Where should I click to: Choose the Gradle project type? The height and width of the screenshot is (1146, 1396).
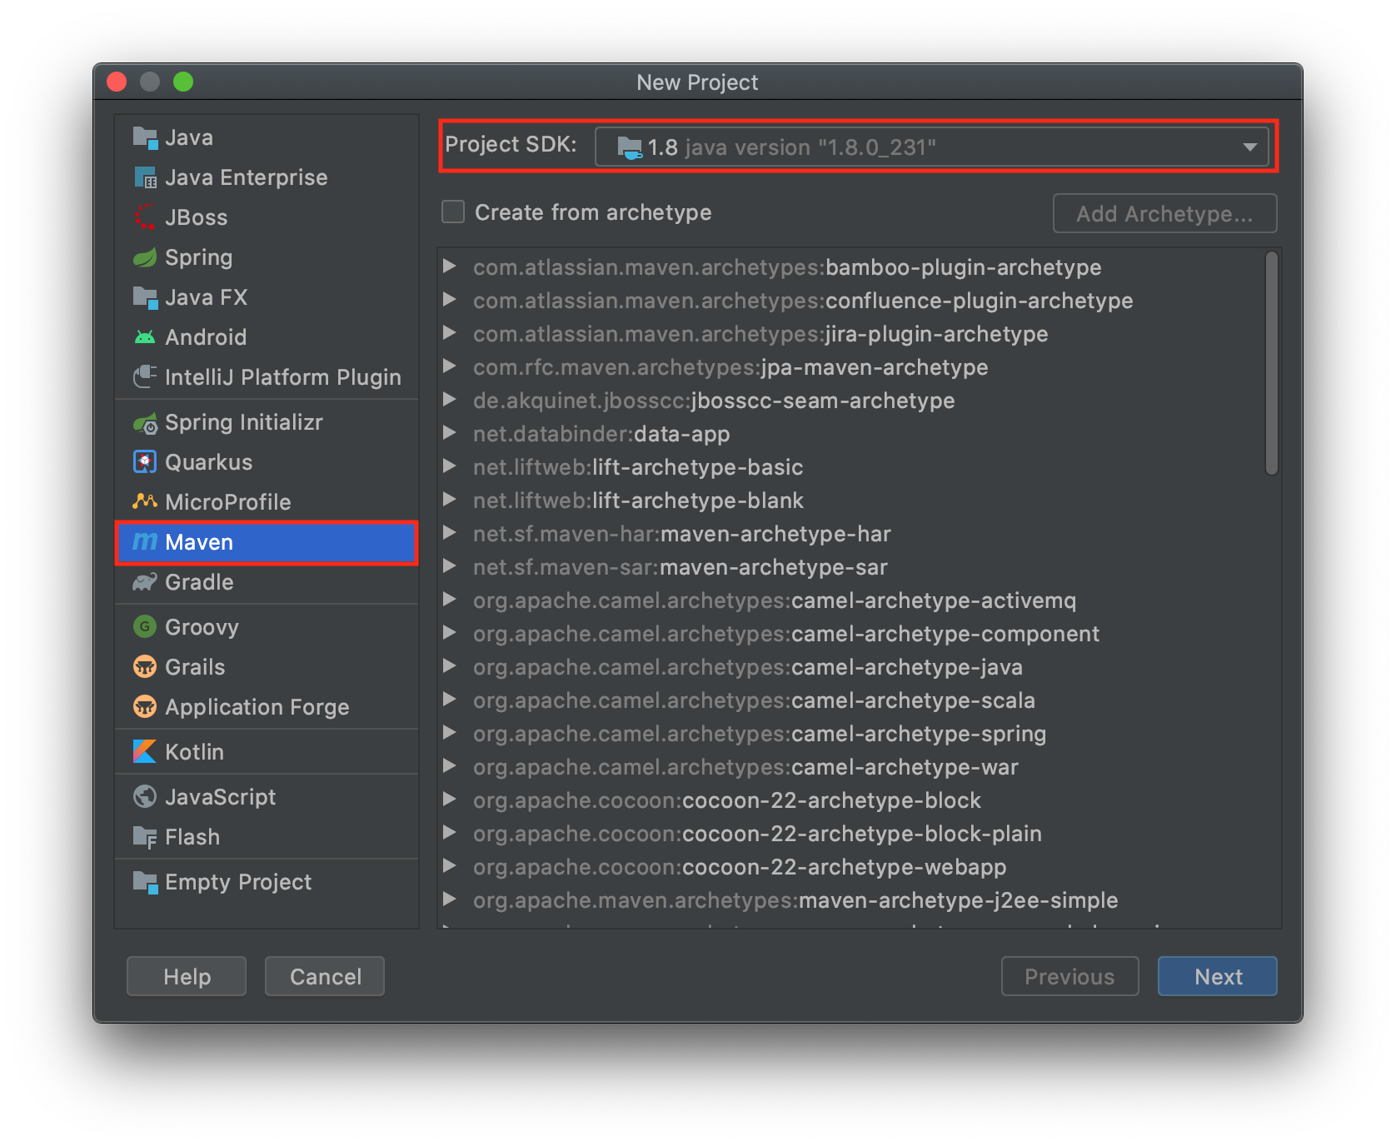click(x=267, y=582)
